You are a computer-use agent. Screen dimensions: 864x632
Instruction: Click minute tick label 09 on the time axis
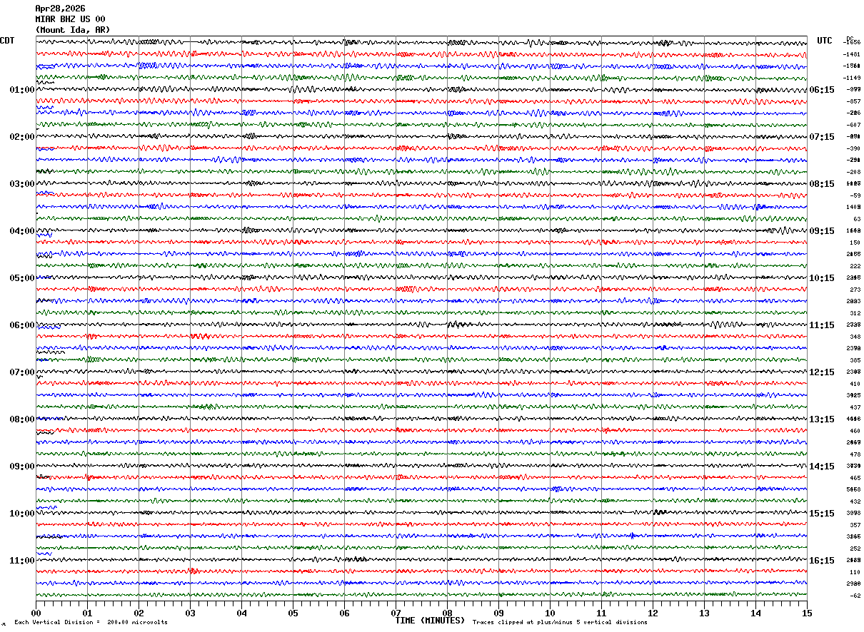coord(498,613)
